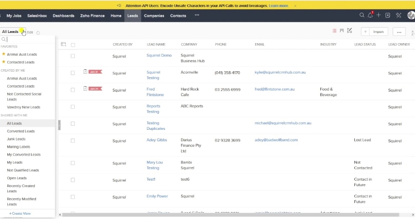Click the horizontal scrollbar of the table
Viewport: 415px width, 219px height.
pyautogui.click(x=230, y=215)
